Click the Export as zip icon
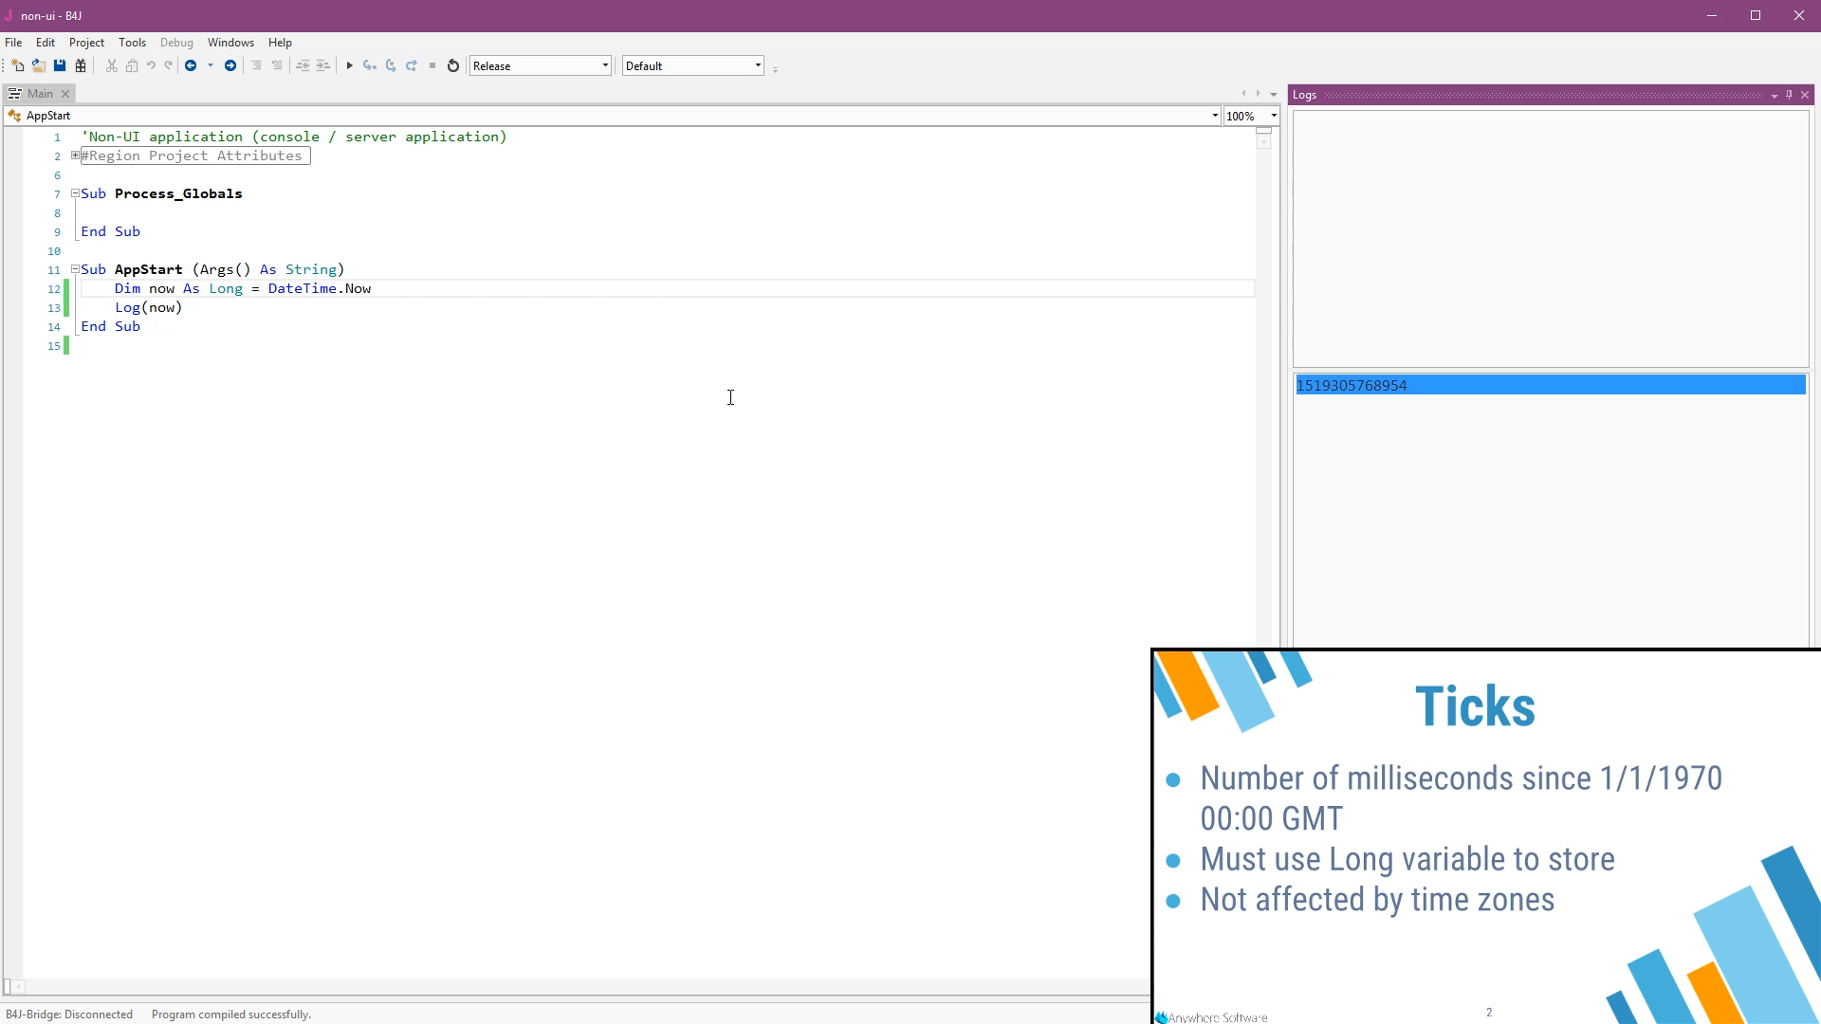Screen dimensions: 1821x1024 (81, 65)
